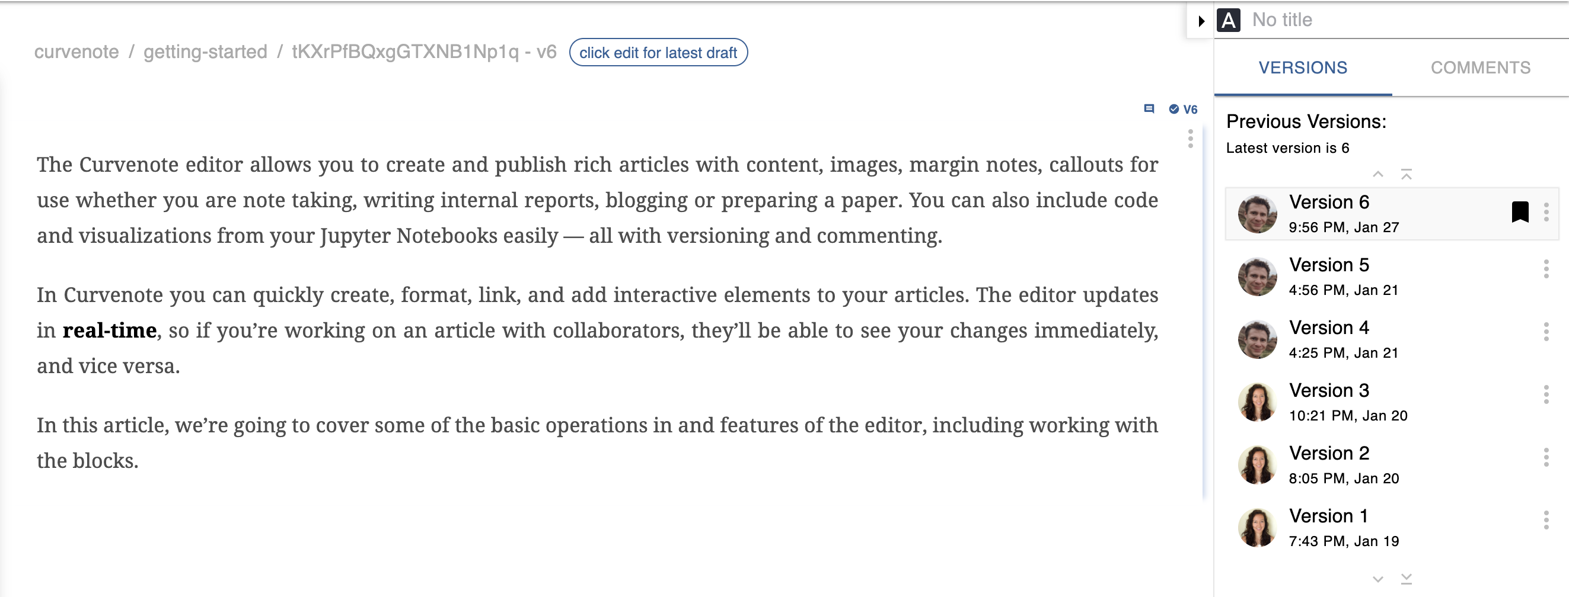Open Version 3 three-dot options menu
Screen dimensions: 1569x597
pyautogui.click(x=1546, y=394)
